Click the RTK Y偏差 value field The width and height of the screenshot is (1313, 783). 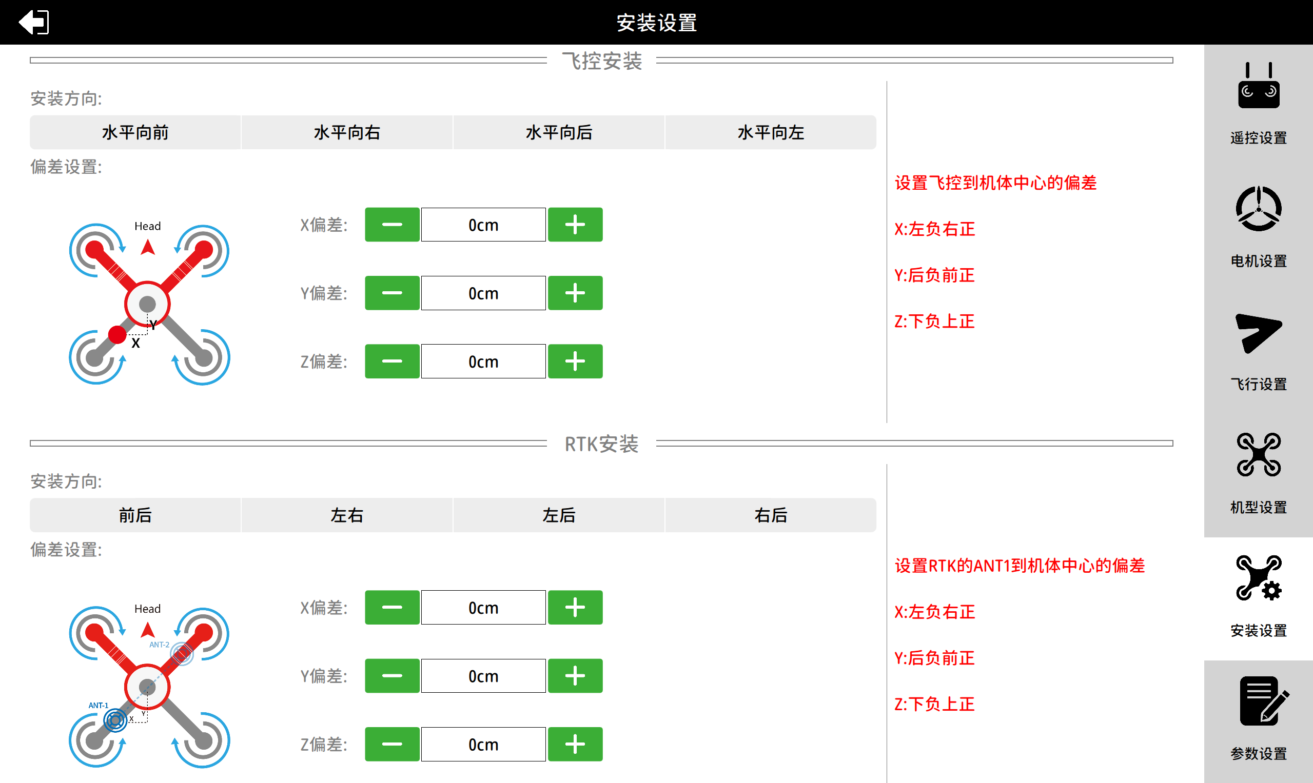(x=483, y=675)
